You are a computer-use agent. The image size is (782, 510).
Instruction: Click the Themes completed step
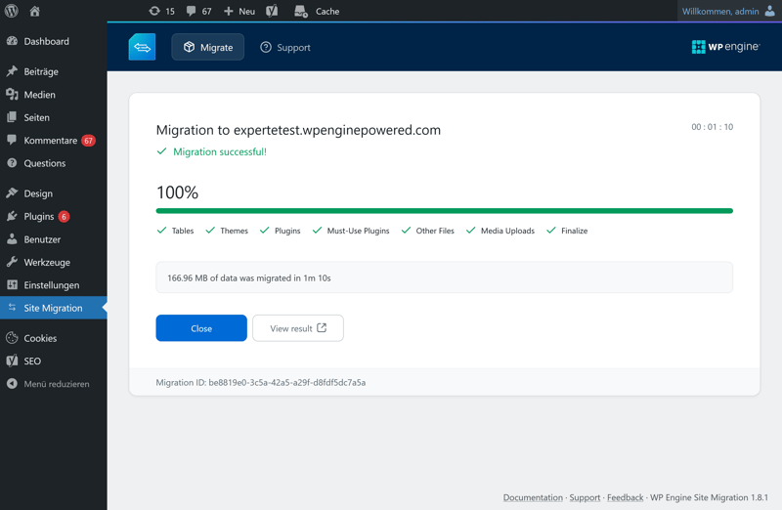pyautogui.click(x=227, y=231)
